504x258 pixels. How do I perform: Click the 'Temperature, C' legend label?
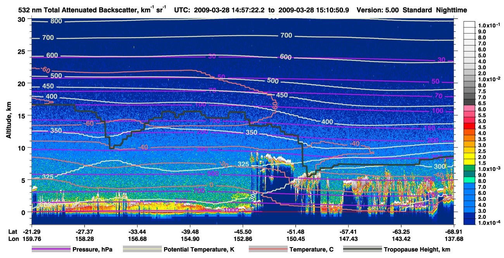312,249
